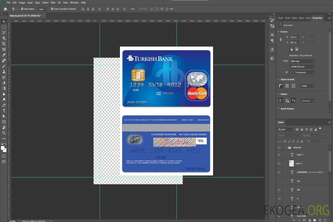Open the Character panel icon
Image resolution: width=333 pixels, height=222 pixels.
(x=272, y=35)
